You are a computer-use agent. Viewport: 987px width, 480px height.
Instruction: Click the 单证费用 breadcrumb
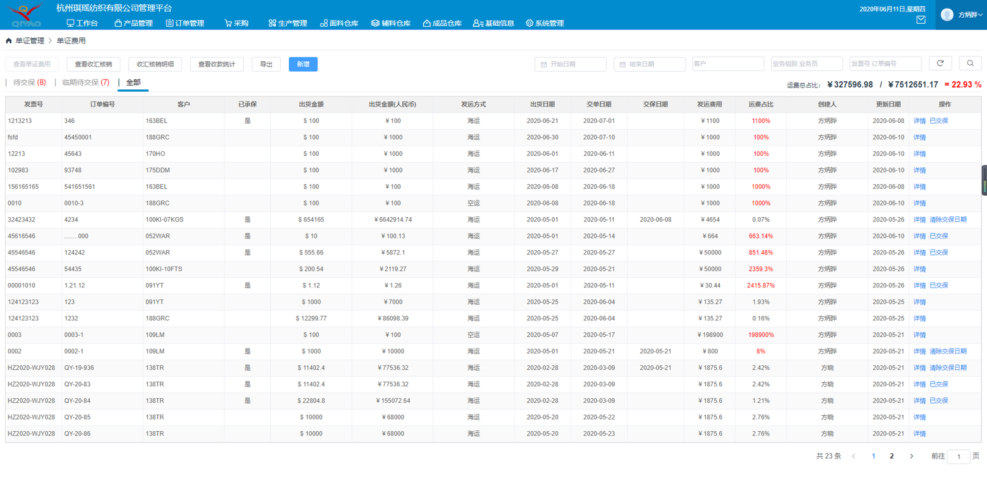71,41
